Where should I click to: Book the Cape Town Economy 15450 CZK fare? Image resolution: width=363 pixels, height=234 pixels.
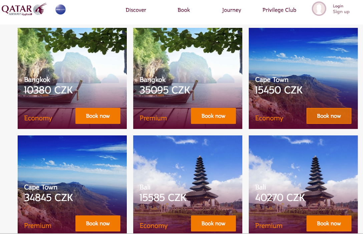(329, 116)
